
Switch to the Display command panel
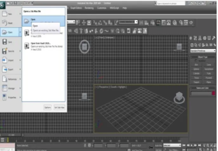click(x=209, y=38)
